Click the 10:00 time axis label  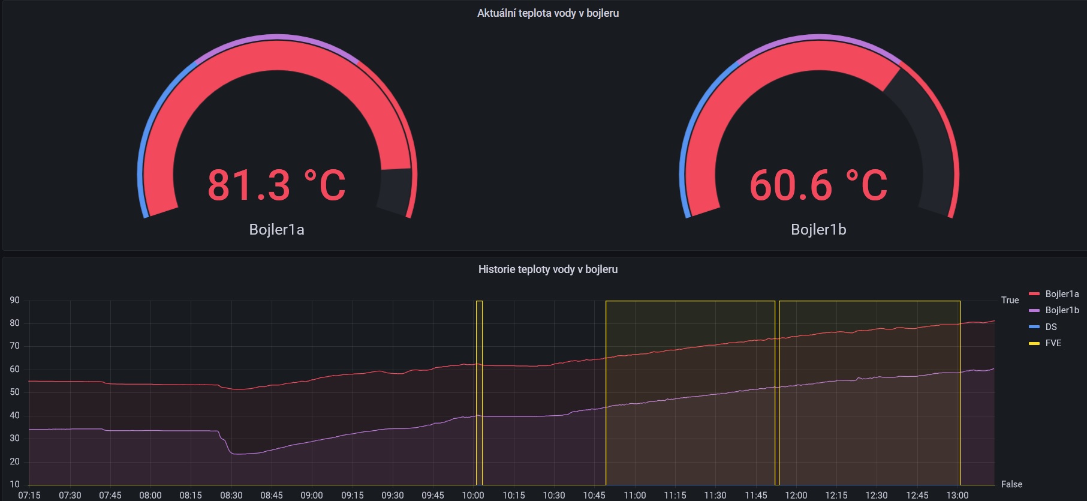click(x=473, y=495)
